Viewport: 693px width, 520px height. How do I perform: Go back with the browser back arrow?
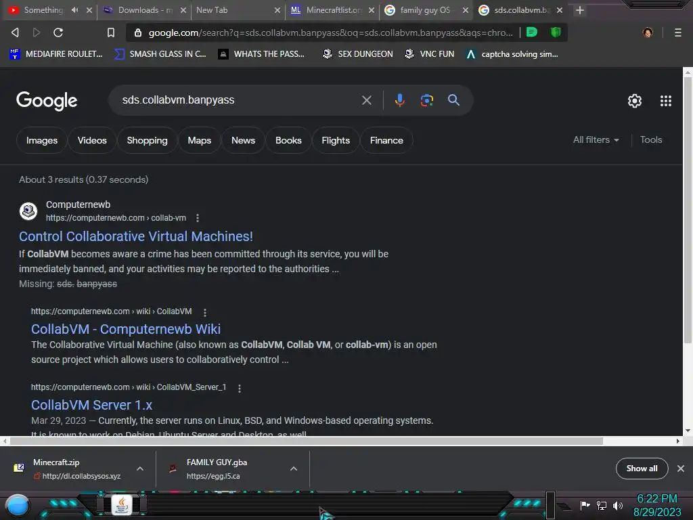(15, 32)
